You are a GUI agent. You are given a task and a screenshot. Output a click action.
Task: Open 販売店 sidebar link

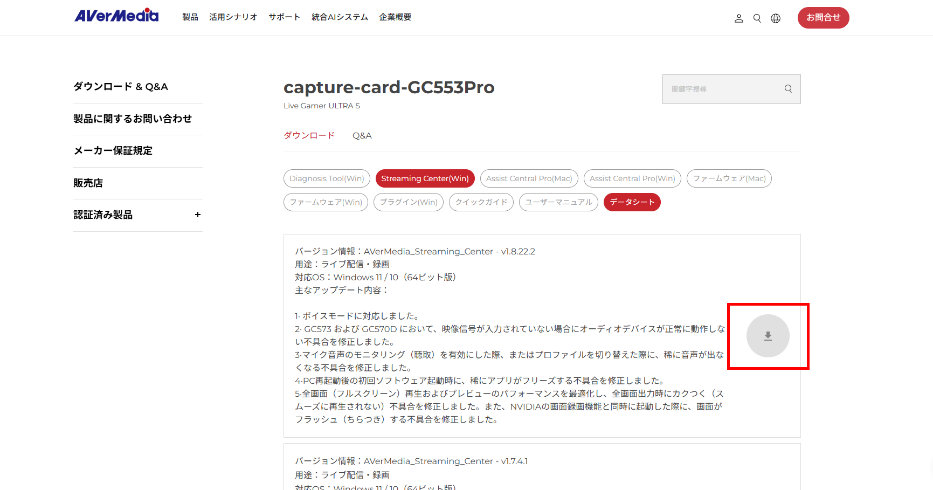(88, 183)
